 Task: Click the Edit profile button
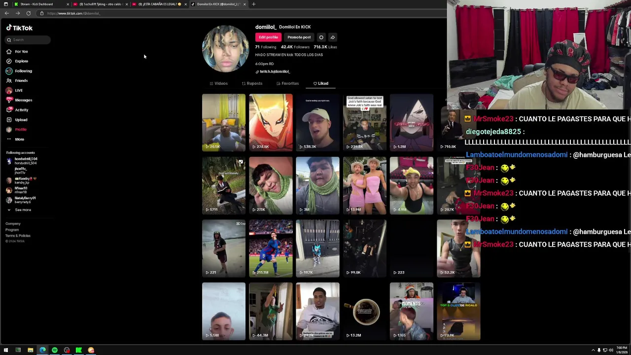268,37
